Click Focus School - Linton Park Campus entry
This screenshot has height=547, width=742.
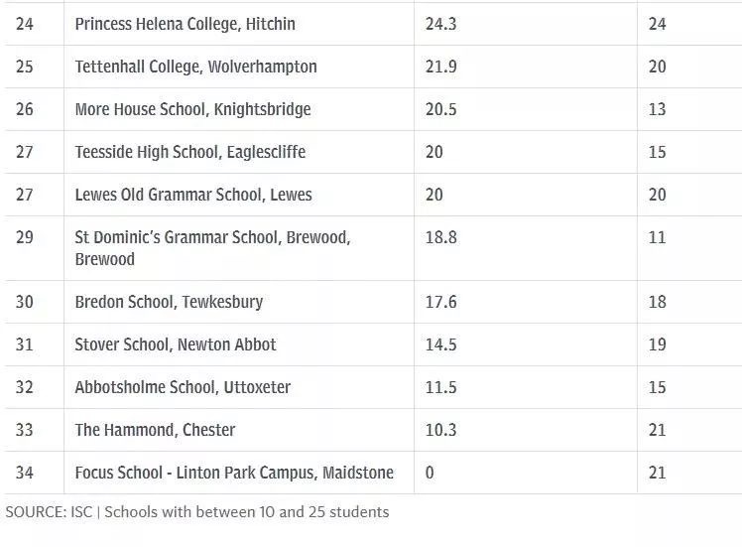pyautogui.click(x=234, y=473)
